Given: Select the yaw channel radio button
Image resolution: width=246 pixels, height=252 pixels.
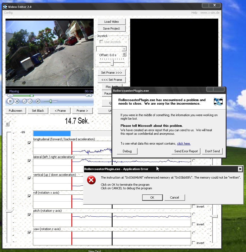Looking at the screenshot, I should pyautogui.click(x=194, y=233).
